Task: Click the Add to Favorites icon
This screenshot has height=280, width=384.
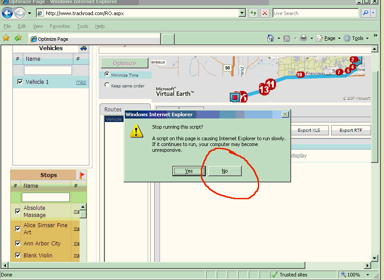Action: (x=18, y=38)
